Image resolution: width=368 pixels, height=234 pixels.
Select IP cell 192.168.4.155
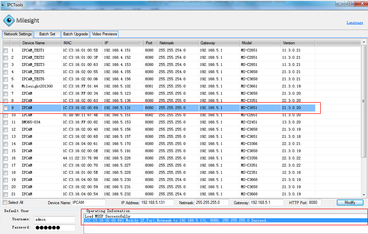(117, 72)
